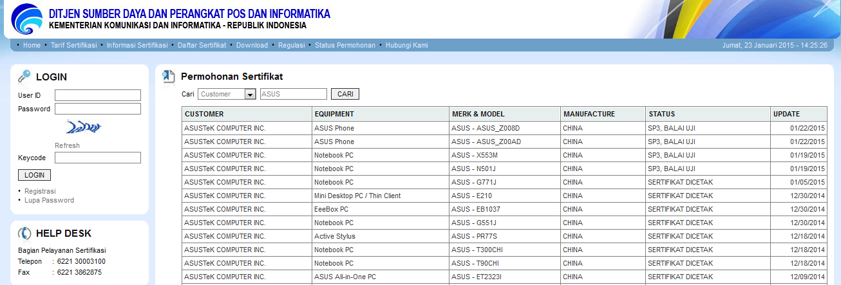This screenshot has width=841, height=285.
Task: Click the phone icon beside HELP DESK
Action: coord(24,234)
